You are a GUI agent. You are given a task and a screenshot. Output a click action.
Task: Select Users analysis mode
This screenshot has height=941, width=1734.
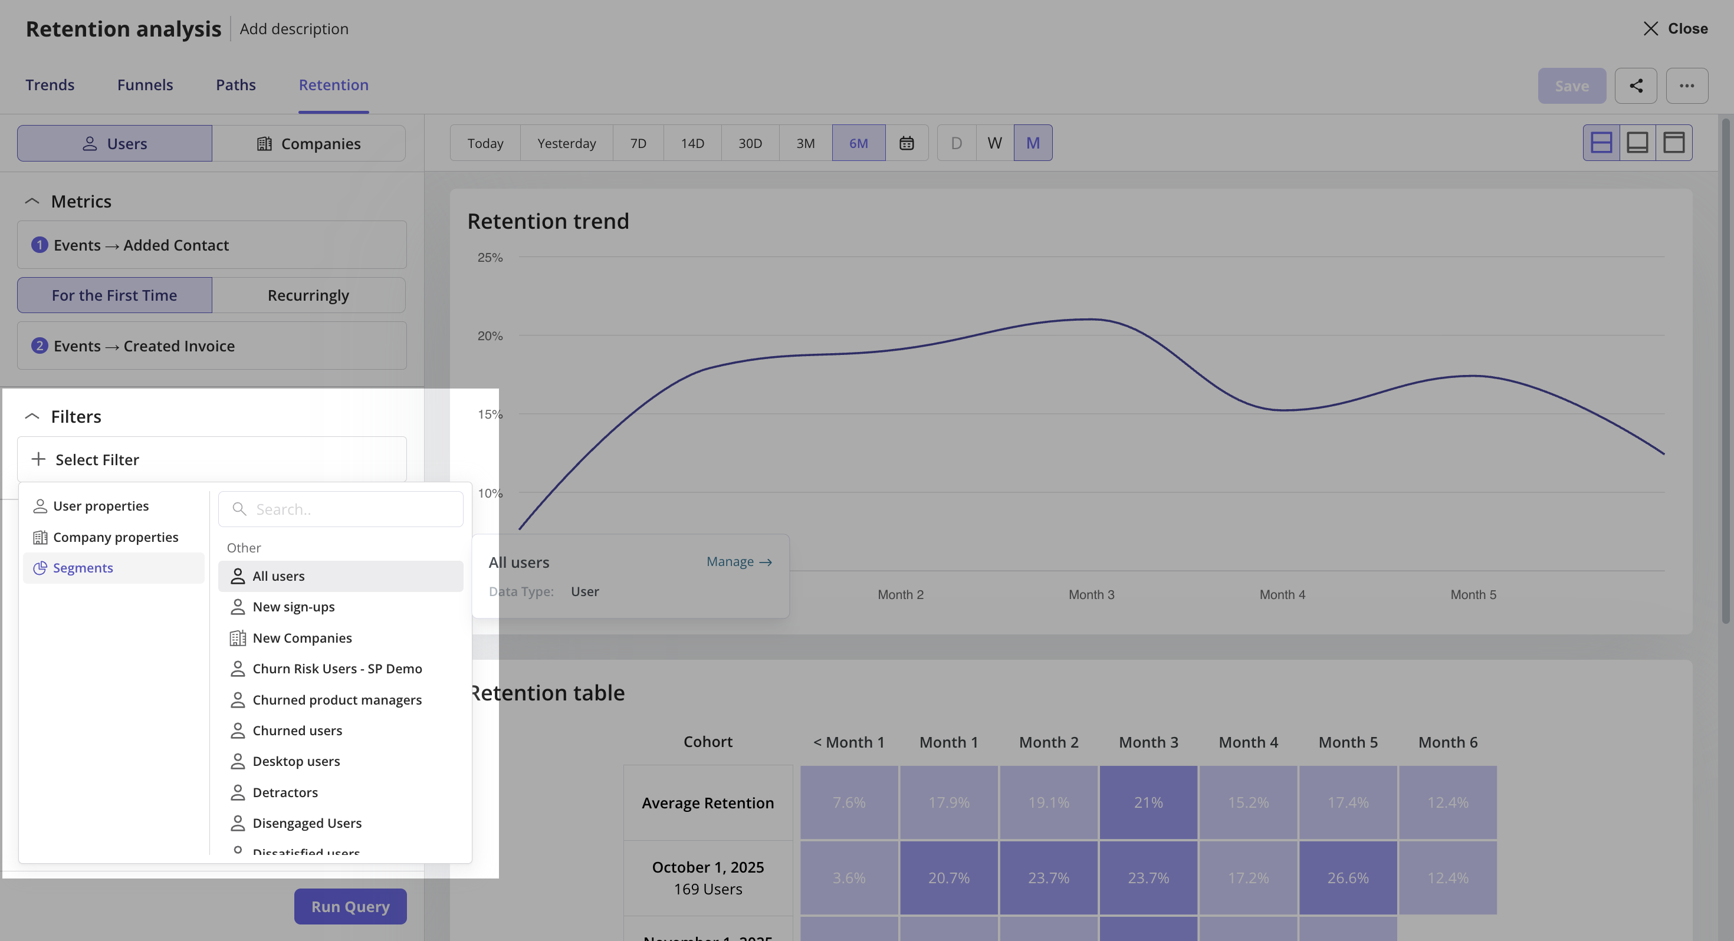pos(114,143)
